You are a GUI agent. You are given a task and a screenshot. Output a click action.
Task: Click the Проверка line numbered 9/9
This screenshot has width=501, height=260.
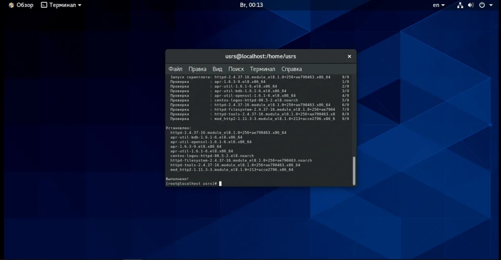259,119
